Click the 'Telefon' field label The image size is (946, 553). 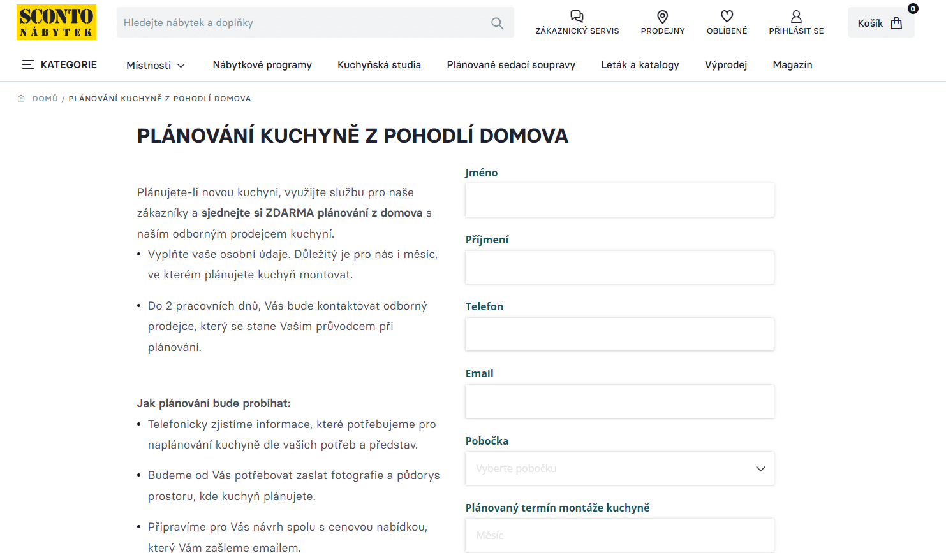tap(484, 306)
